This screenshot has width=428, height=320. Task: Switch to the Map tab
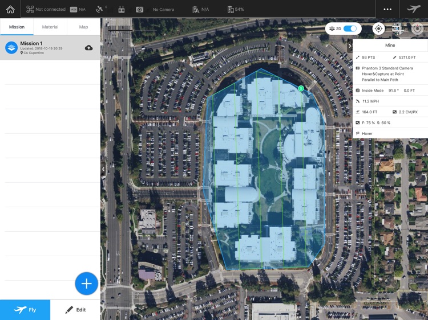point(83,27)
